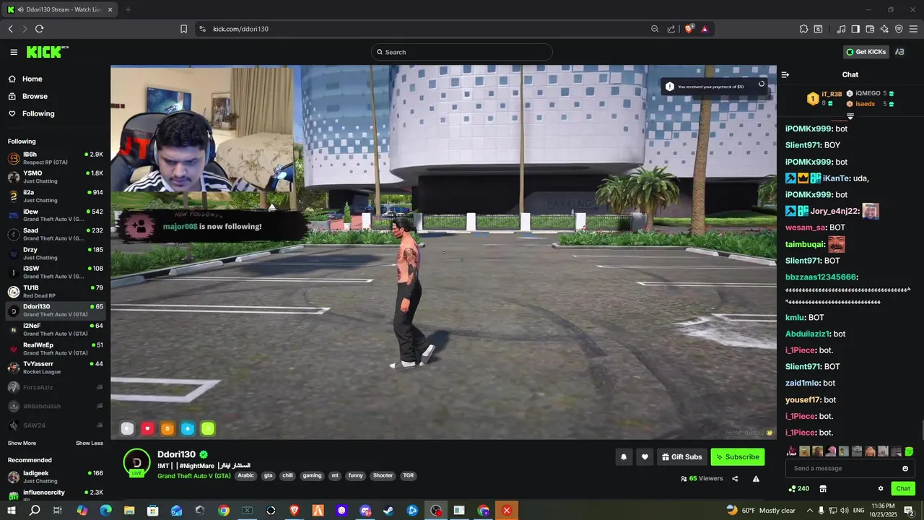
Task: Click the Shooter stream tag
Action: pyautogui.click(x=383, y=475)
